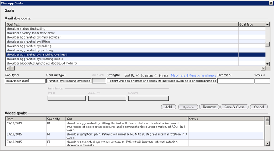
Task: Click the Direction input field
Action: (236, 81)
